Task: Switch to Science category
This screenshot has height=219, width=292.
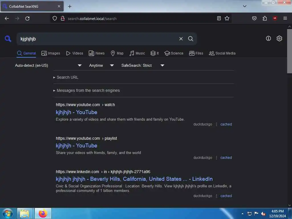Action: [174, 53]
